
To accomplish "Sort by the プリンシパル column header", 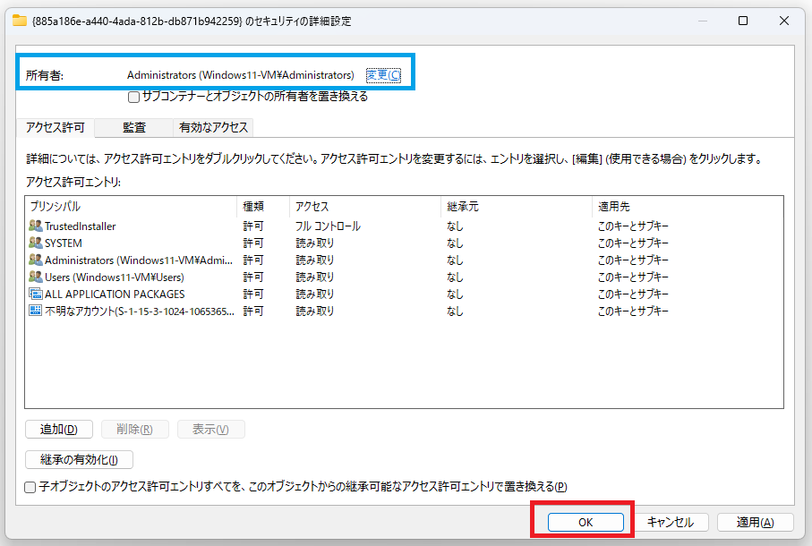I will [131, 207].
